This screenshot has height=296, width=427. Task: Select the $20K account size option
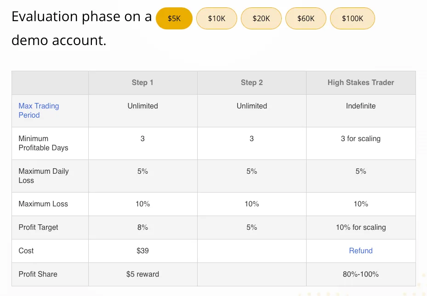pyautogui.click(x=261, y=18)
